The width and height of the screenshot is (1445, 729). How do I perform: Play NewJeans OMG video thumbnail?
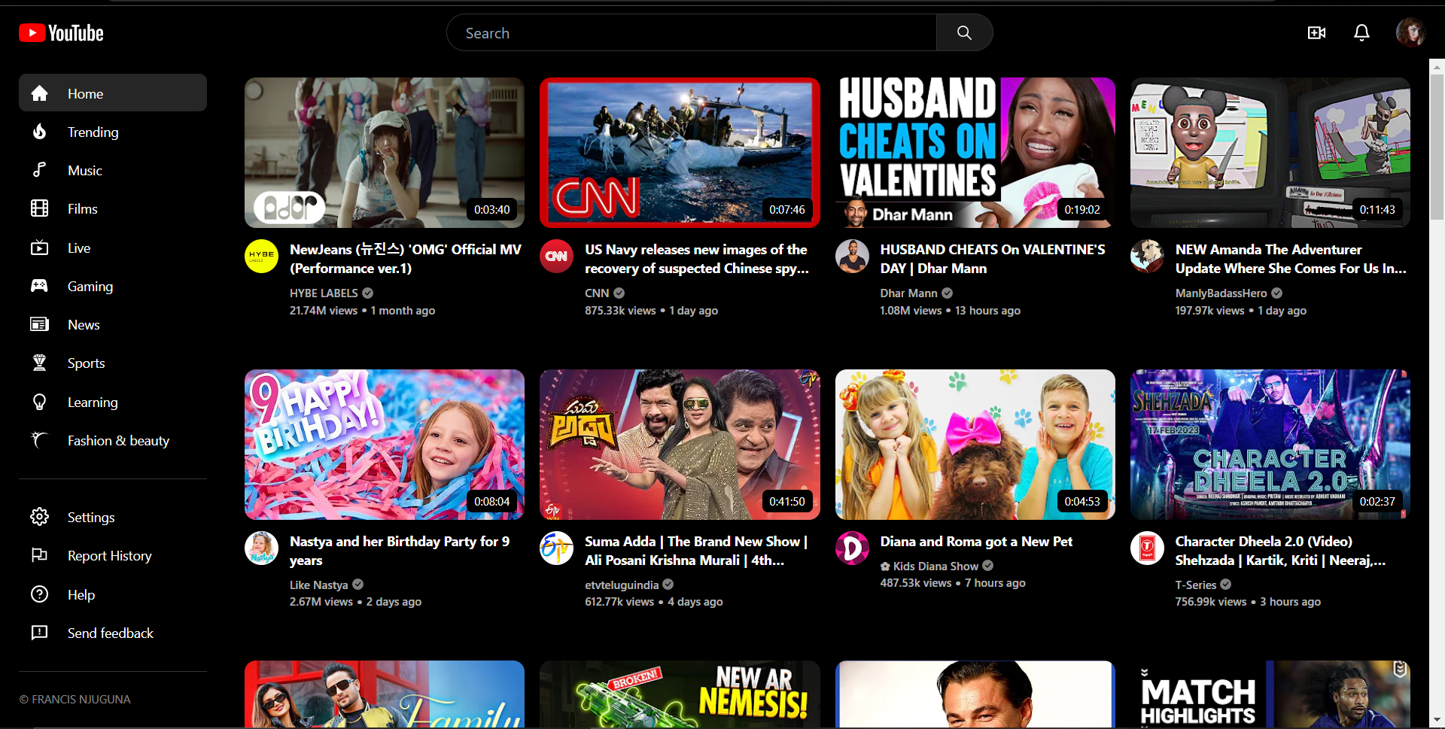click(385, 153)
